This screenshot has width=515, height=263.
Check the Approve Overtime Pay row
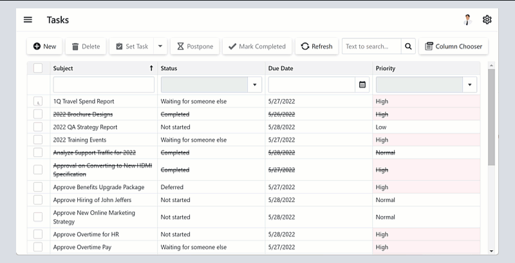click(38, 247)
